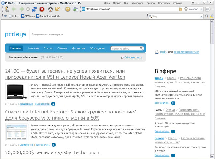Click the green page snapshot toolbar icon
Image resolution: width=215 pixels, height=159 pixels.
pos(75,9)
